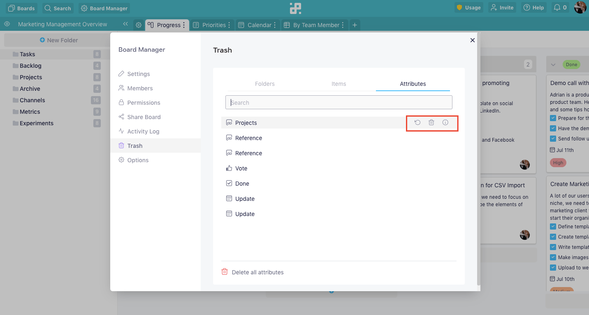Image resolution: width=589 pixels, height=315 pixels.
Task: Toggle the board visibility eye icon
Action: (x=7, y=24)
